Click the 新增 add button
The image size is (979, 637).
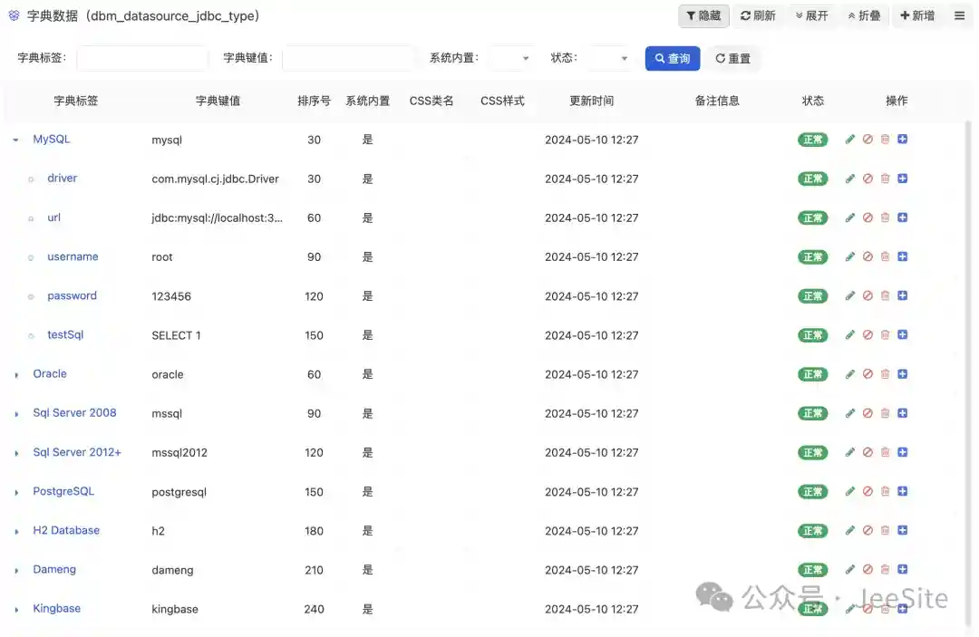916,16
